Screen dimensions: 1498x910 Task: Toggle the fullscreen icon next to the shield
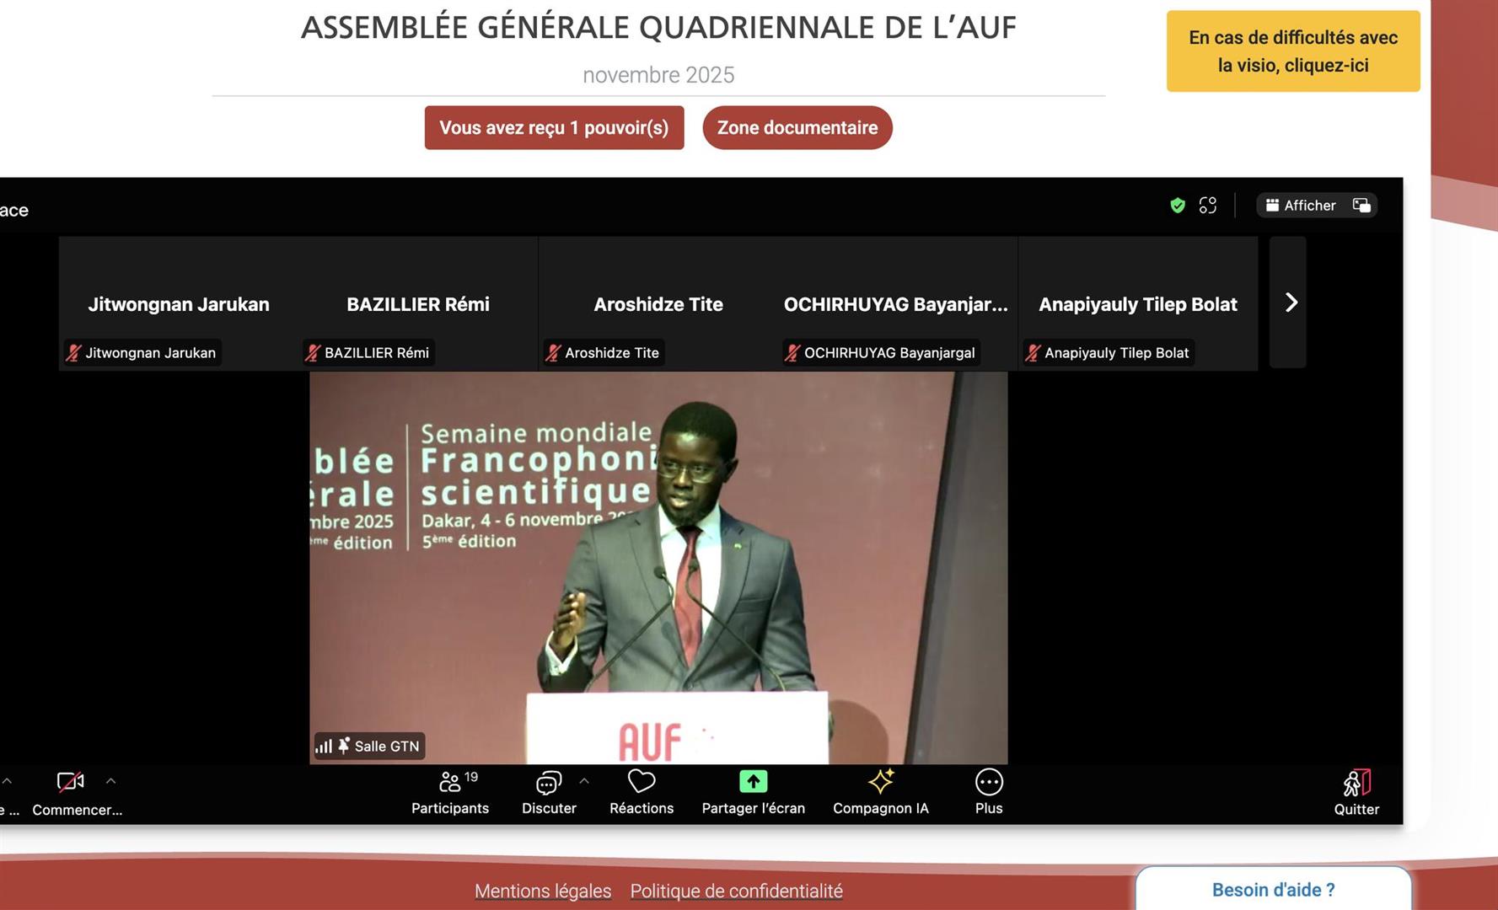pos(1208,206)
